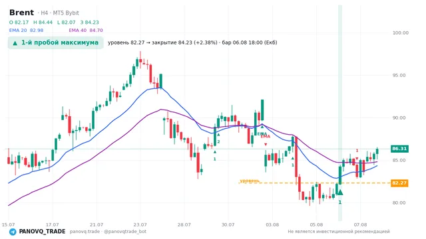The image size is (426, 239).
Task: Click the '03.08' date axis label
Action: pyautogui.click(x=272, y=225)
